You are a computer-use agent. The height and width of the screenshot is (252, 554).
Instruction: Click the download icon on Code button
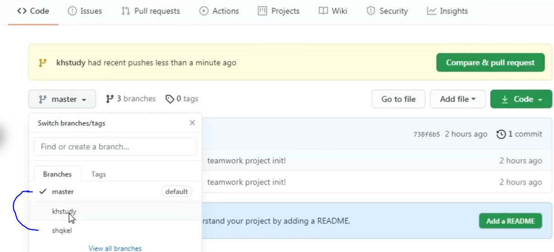point(505,99)
